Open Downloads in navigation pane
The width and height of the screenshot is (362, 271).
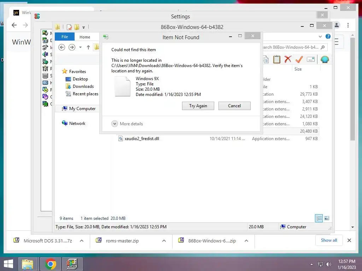(80, 86)
